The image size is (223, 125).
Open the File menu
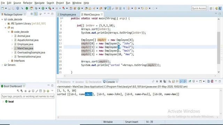click(3, 3)
